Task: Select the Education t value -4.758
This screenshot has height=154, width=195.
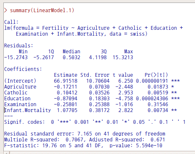Action: coord(124,99)
